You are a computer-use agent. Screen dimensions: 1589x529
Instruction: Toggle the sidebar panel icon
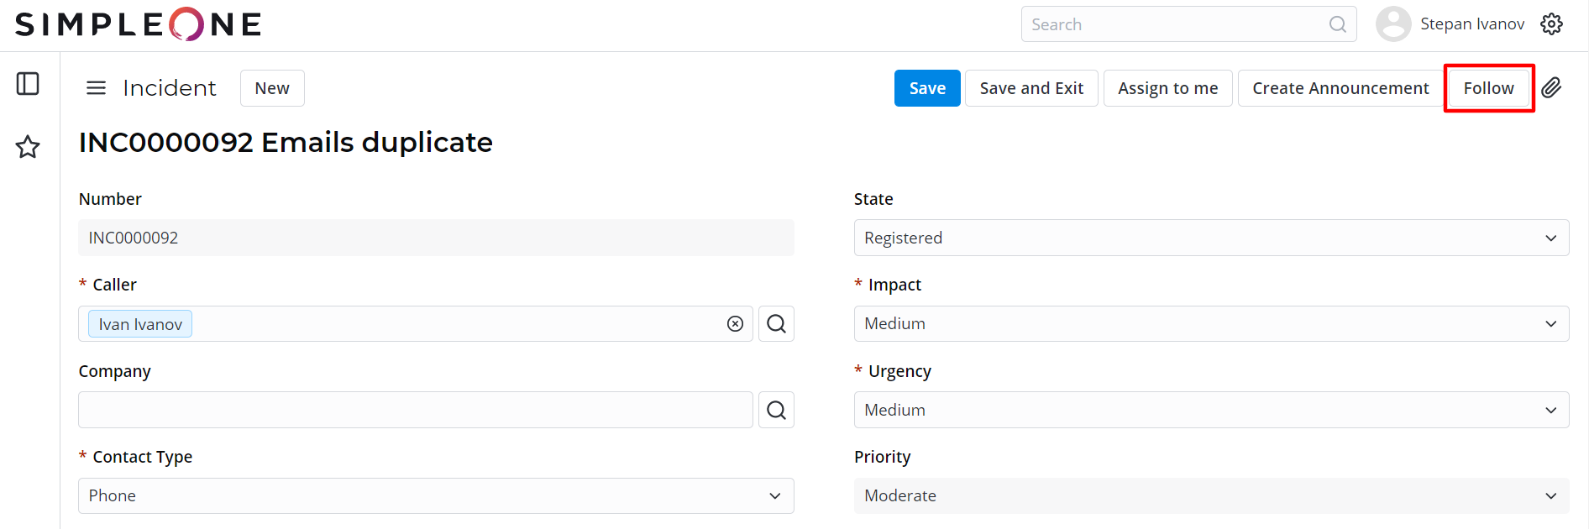pos(28,84)
